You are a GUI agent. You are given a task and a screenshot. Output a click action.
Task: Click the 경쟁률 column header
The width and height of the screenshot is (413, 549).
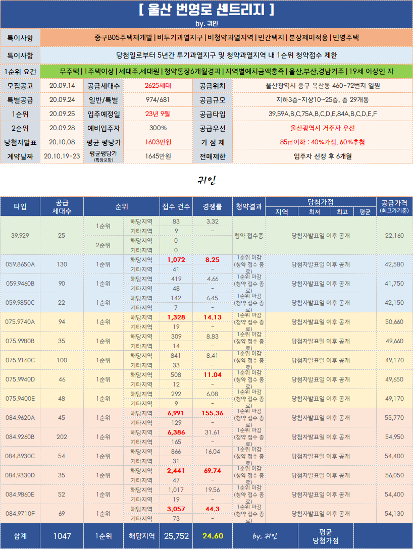212,206
